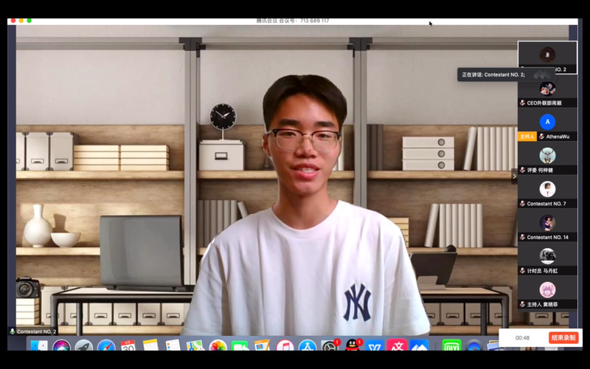The image size is (590, 369).
Task: Select the AthenaWu blue avatar
Action: (547, 122)
